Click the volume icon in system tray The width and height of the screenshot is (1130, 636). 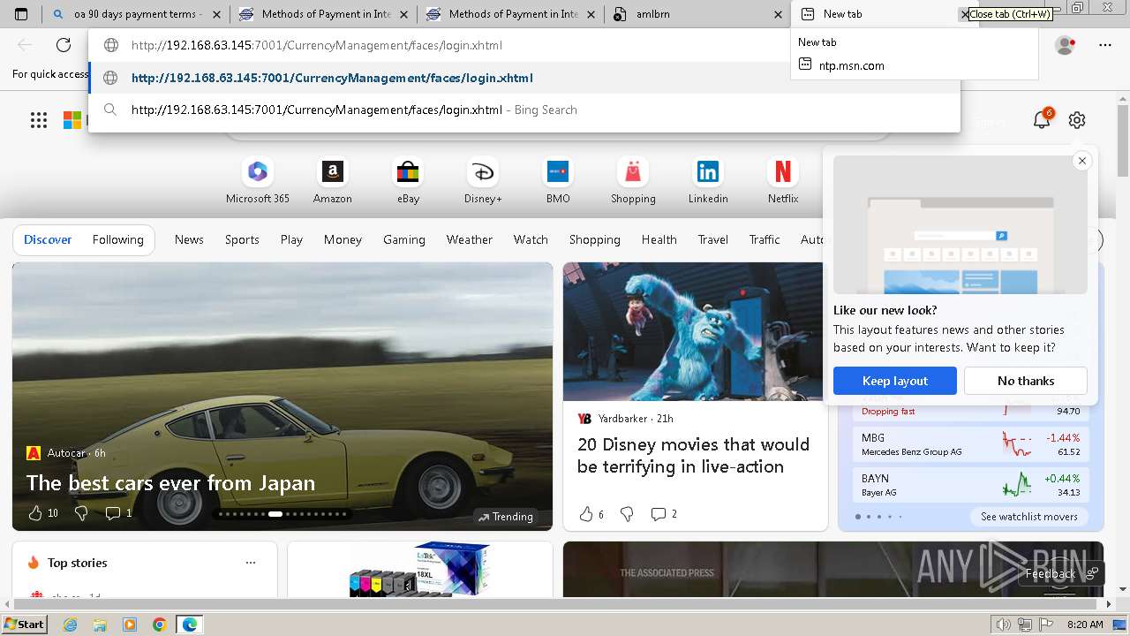point(1004,625)
